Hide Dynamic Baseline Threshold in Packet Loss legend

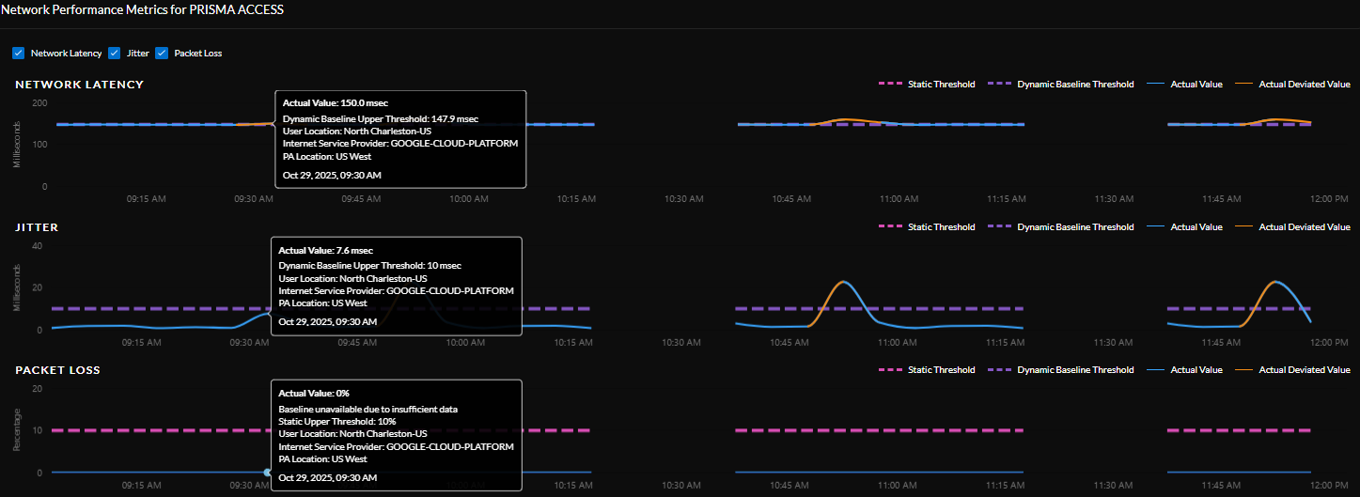tap(999, 370)
